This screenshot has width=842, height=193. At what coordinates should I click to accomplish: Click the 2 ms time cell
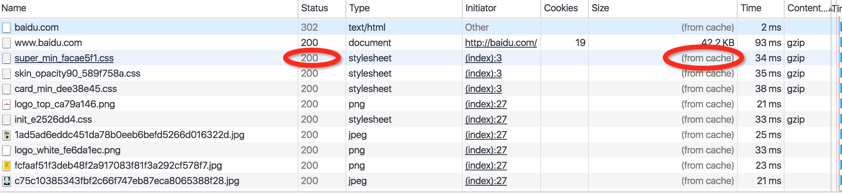(x=771, y=27)
